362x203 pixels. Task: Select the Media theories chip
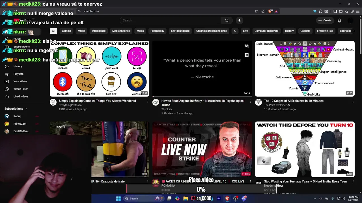(x=121, y=31)
